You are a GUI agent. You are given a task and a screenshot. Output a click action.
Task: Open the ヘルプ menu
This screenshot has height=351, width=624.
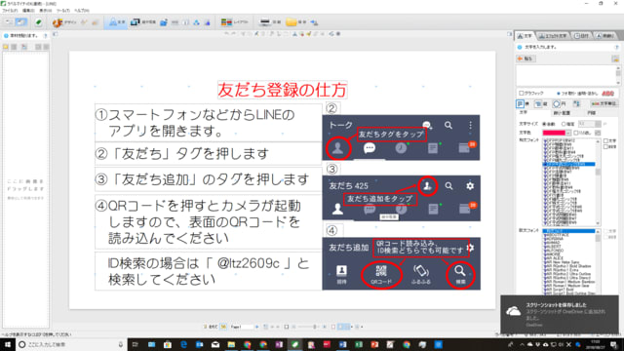point(81,11)
